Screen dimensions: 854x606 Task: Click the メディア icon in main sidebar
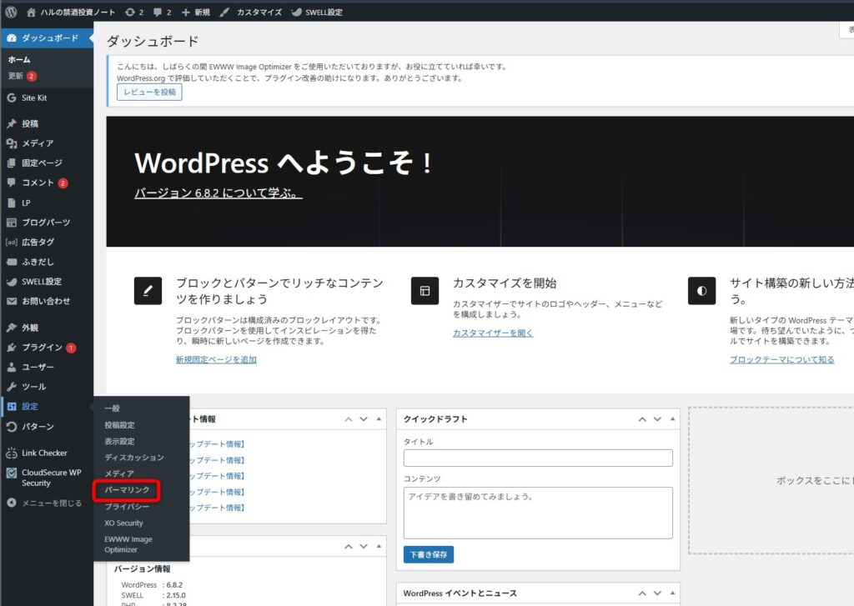click(12, 143)
